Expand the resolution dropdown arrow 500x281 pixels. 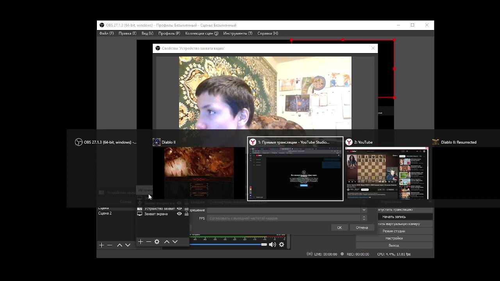tap(364, 210)
